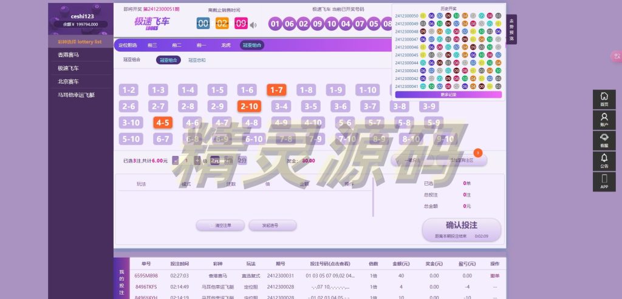Click history row 2412300050
This screenshot has width=622, height=299.
(x=448, y=16)
